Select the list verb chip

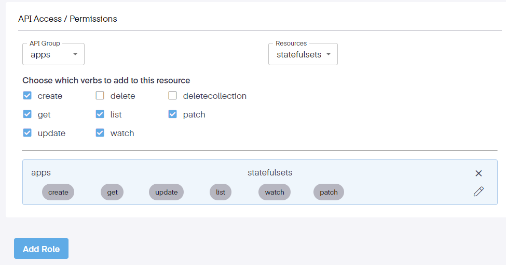coord(221,192)
